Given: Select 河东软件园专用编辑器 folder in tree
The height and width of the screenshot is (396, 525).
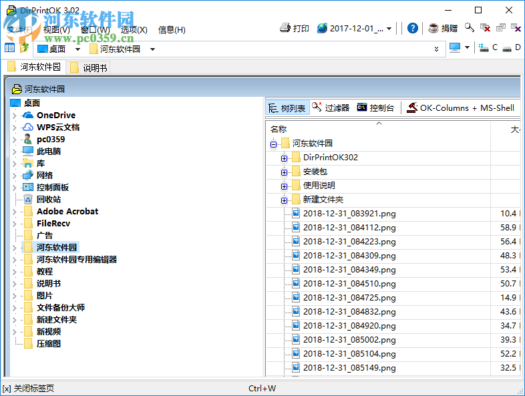Looking at the screenshot, I should click(77, 260).
